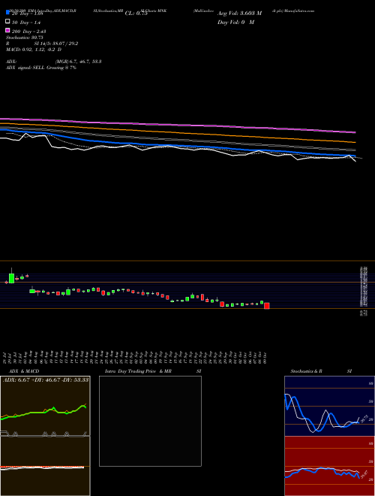Click the '39.73' stochastics value label on chart

click(x=364, y=419)
